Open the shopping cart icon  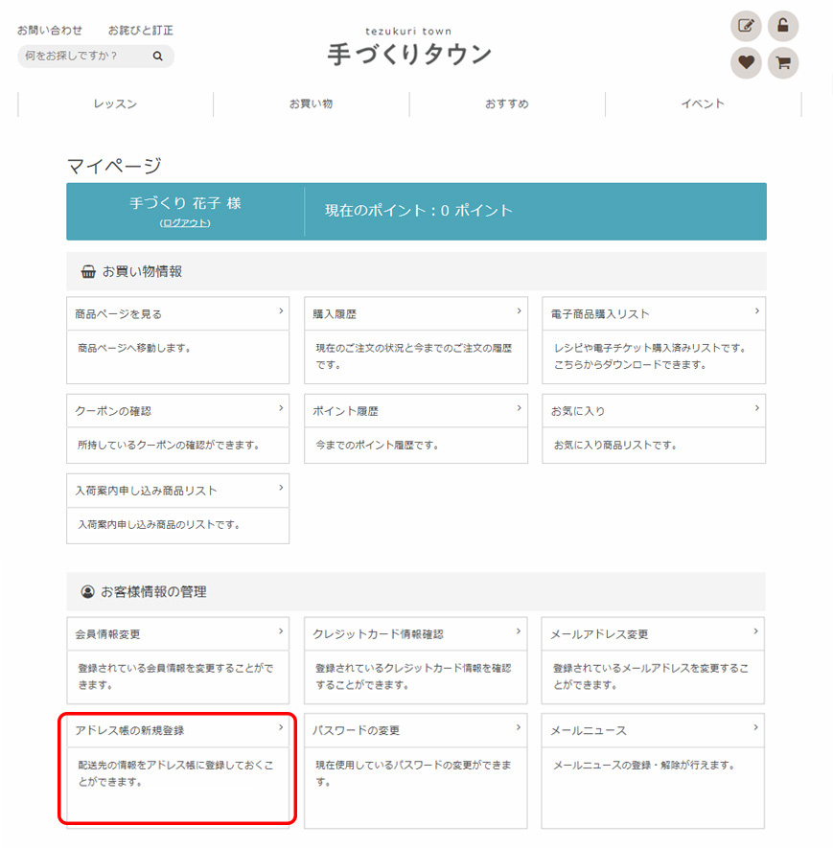click(x=783, y=63)
